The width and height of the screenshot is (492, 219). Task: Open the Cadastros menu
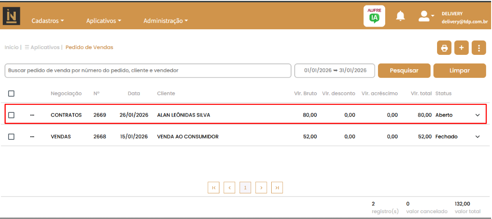48,21
